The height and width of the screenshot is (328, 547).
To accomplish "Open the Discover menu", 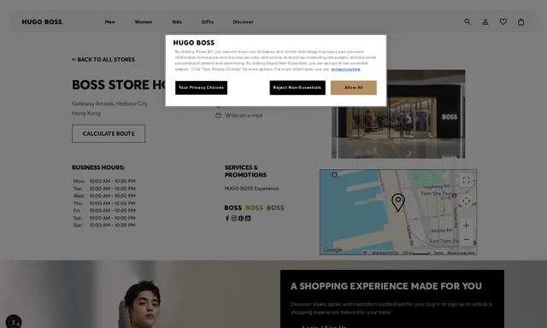I will pyautogui.click(x=243, y=21).
